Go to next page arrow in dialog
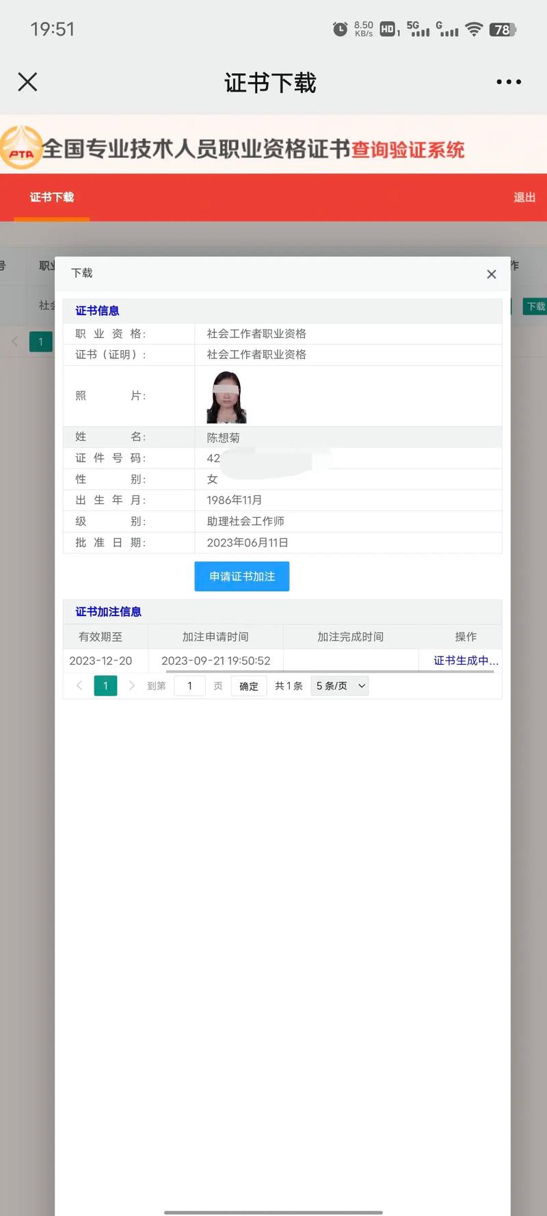 pos(131,685)
